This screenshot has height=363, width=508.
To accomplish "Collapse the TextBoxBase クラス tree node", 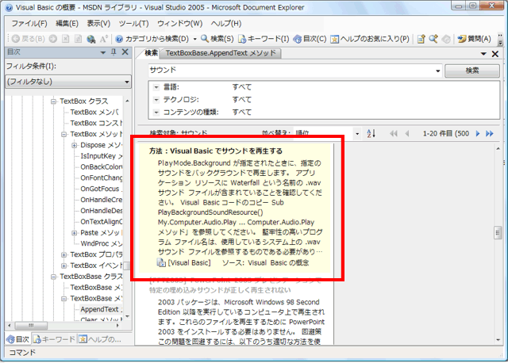I will tap(53, 277).
